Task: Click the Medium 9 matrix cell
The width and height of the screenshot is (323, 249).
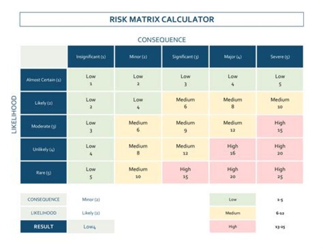Action: [185, 126]
